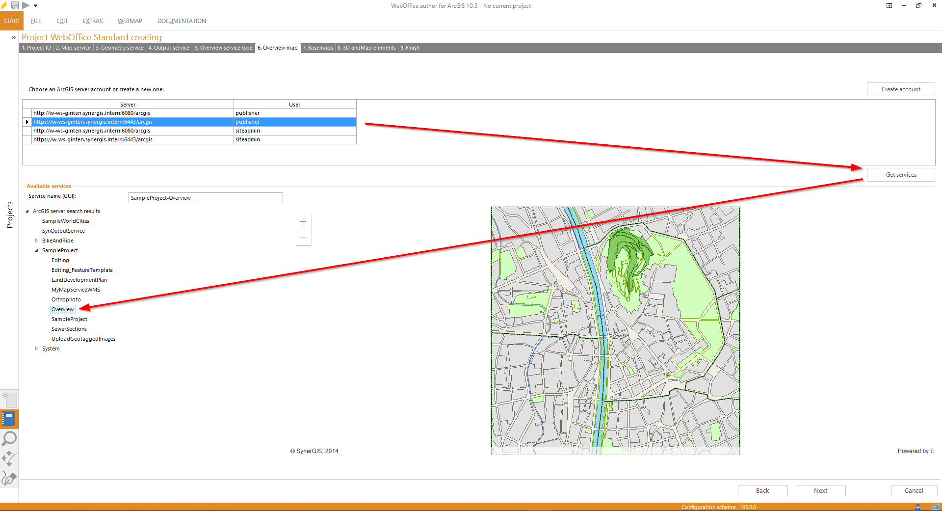
Task: Click the new project wizard icon in the sidebar
Action: pyautogui.click(x=8, y=400)
